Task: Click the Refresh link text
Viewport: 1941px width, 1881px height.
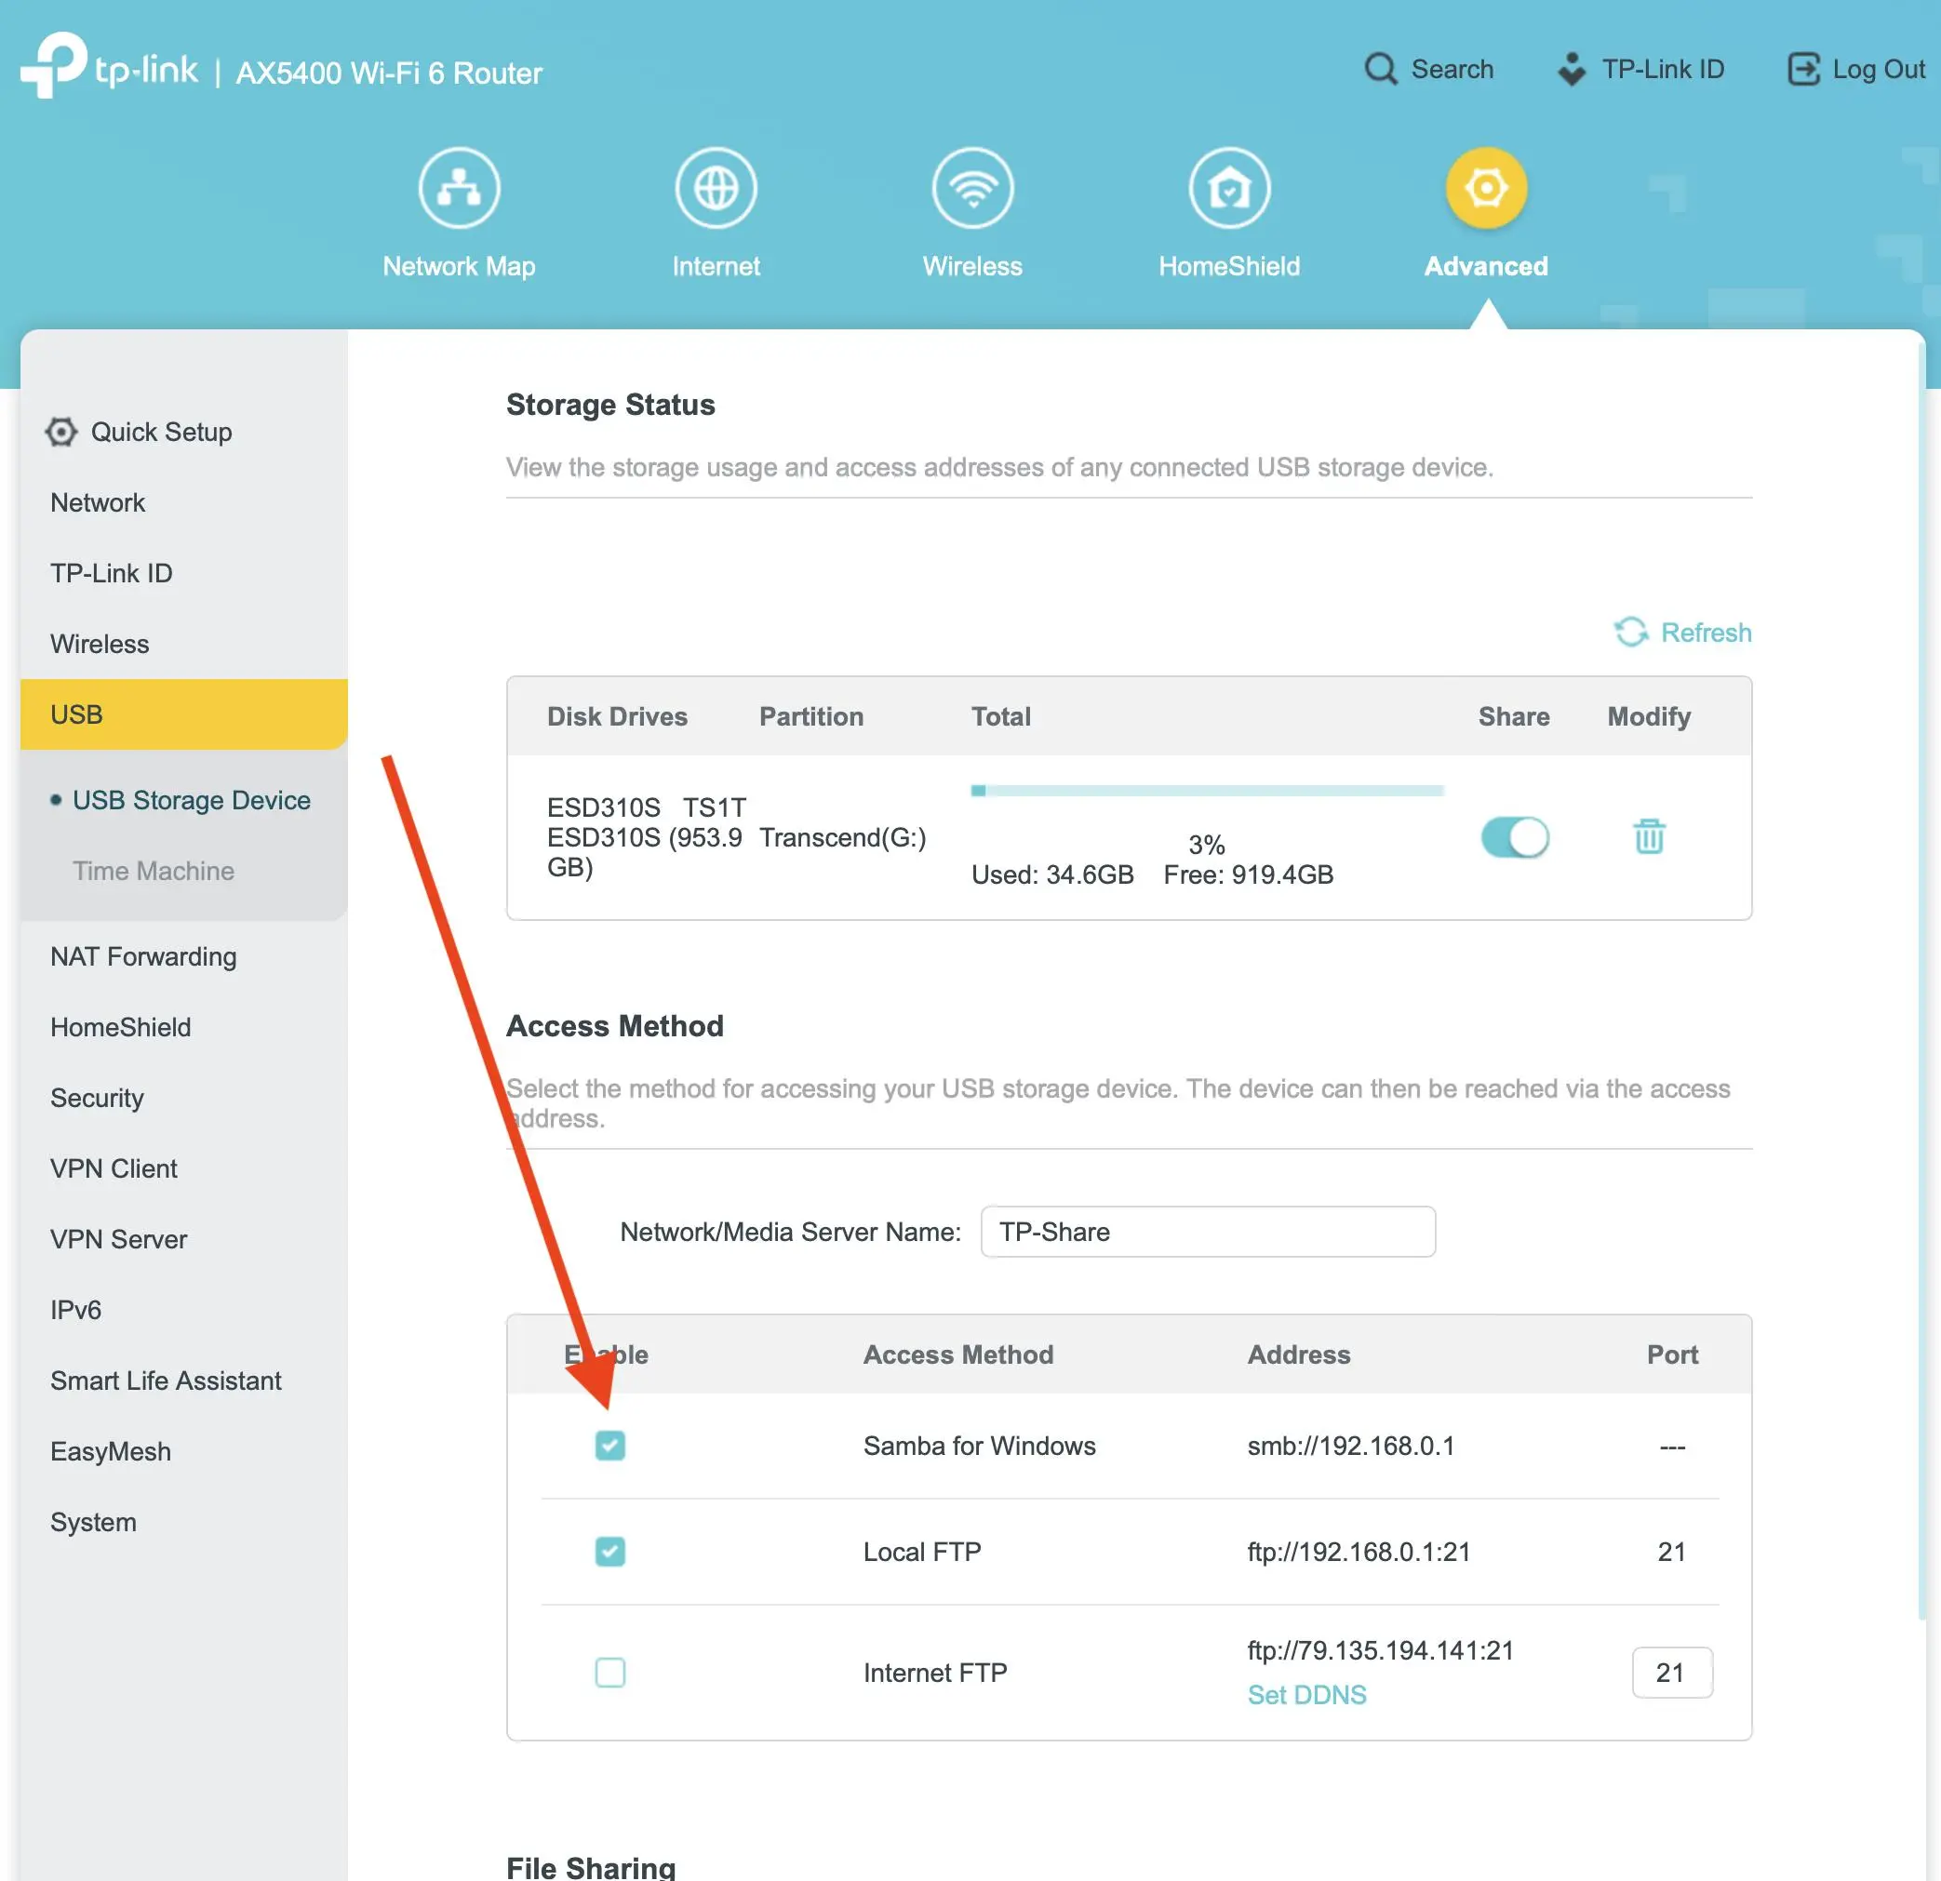Action: [x=1706, y=633]
